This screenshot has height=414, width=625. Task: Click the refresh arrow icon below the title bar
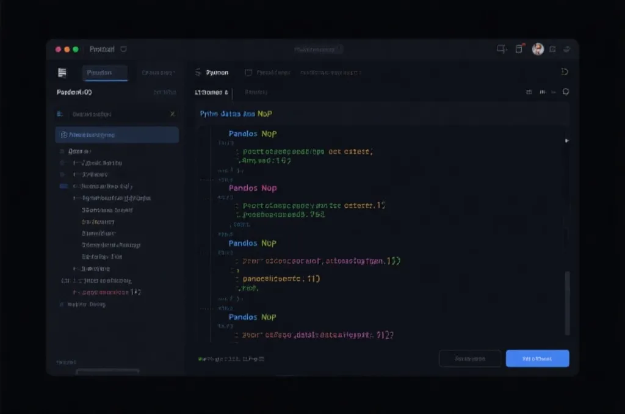coord(565,72)
